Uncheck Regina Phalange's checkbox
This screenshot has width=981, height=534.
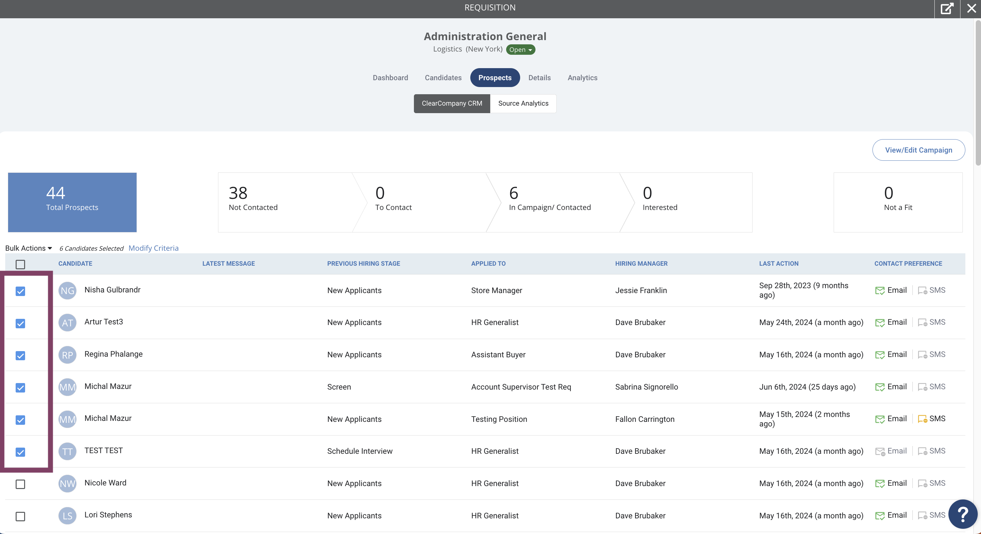tap(20, 356)
